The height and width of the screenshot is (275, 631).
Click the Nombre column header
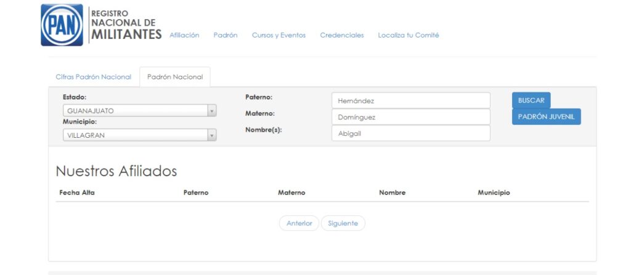click(392, 193)
